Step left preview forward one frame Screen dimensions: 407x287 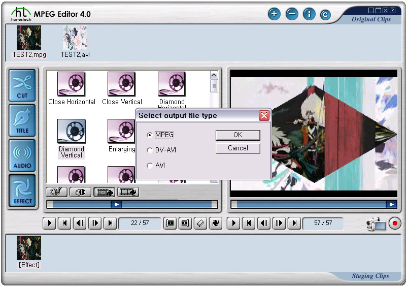click(95, 223)
